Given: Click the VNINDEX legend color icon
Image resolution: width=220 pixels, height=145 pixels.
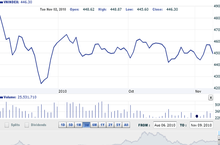Looking at the screenshot, I should tap(2, 2).
